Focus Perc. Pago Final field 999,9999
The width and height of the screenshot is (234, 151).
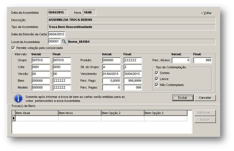[x=133, y=81]
